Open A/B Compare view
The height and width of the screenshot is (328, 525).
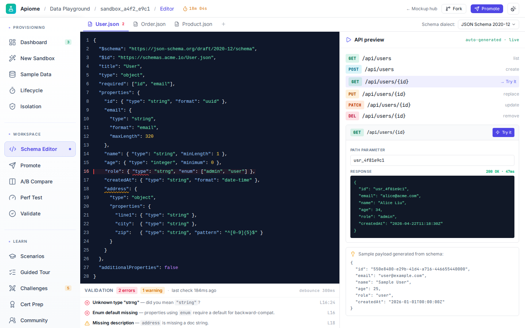40,181
